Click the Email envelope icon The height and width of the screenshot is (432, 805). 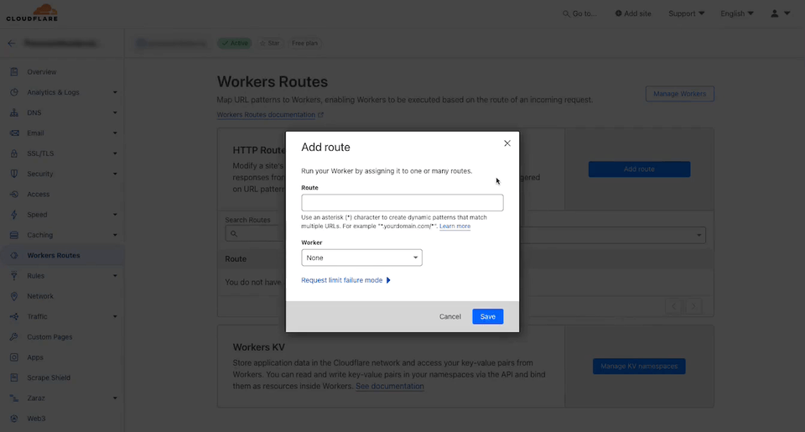(x=14, y=133)
